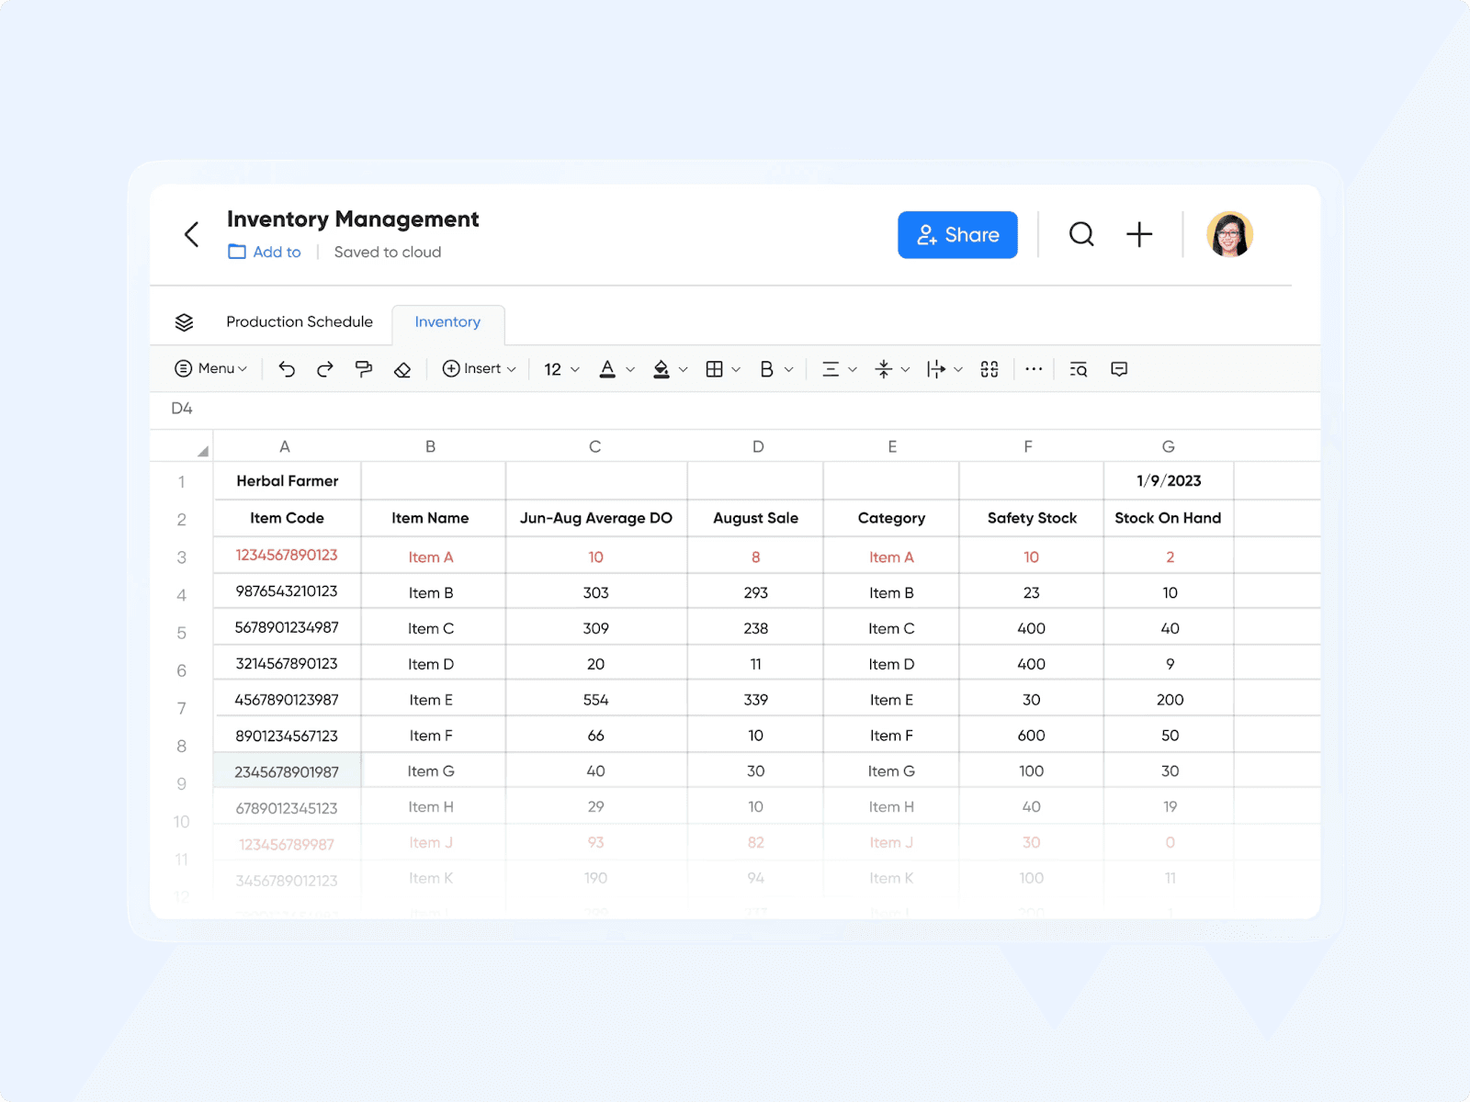Viewport: 1470px width, 1102px height.
Task: Select the Inventory tab
Action: pyautogui.click(x=447, y=322)
